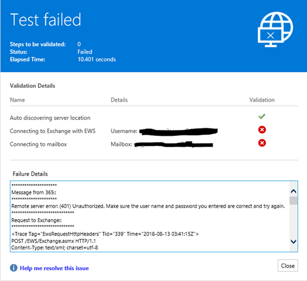307x281 pixels.
Task: Click the Name column header
Action: pos(17,100)
